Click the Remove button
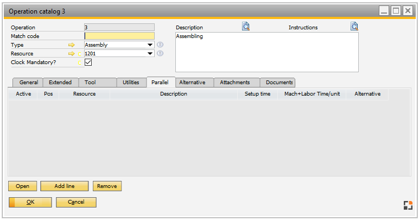Screen dimensions: 419x220 (x=107, y=186)
